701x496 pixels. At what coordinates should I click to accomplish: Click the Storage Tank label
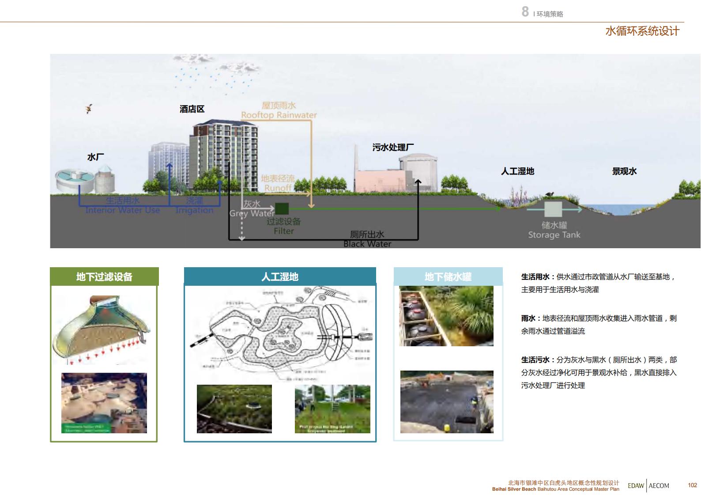click(554, 235)
